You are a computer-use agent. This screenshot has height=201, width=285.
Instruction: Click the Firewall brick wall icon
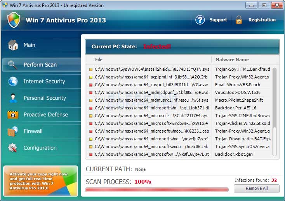click(13, 131)
